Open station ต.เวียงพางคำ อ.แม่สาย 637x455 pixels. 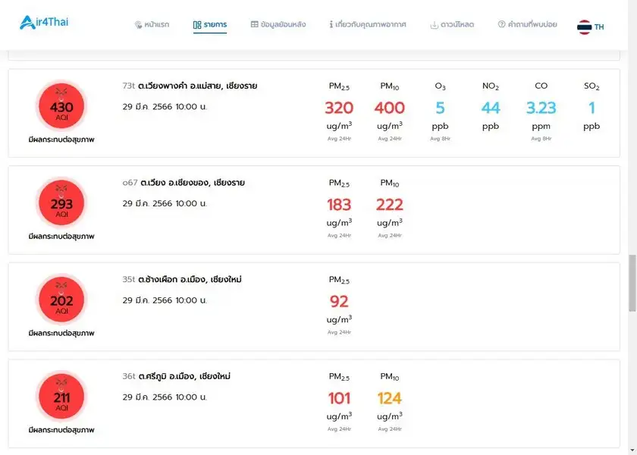(198, 86)
